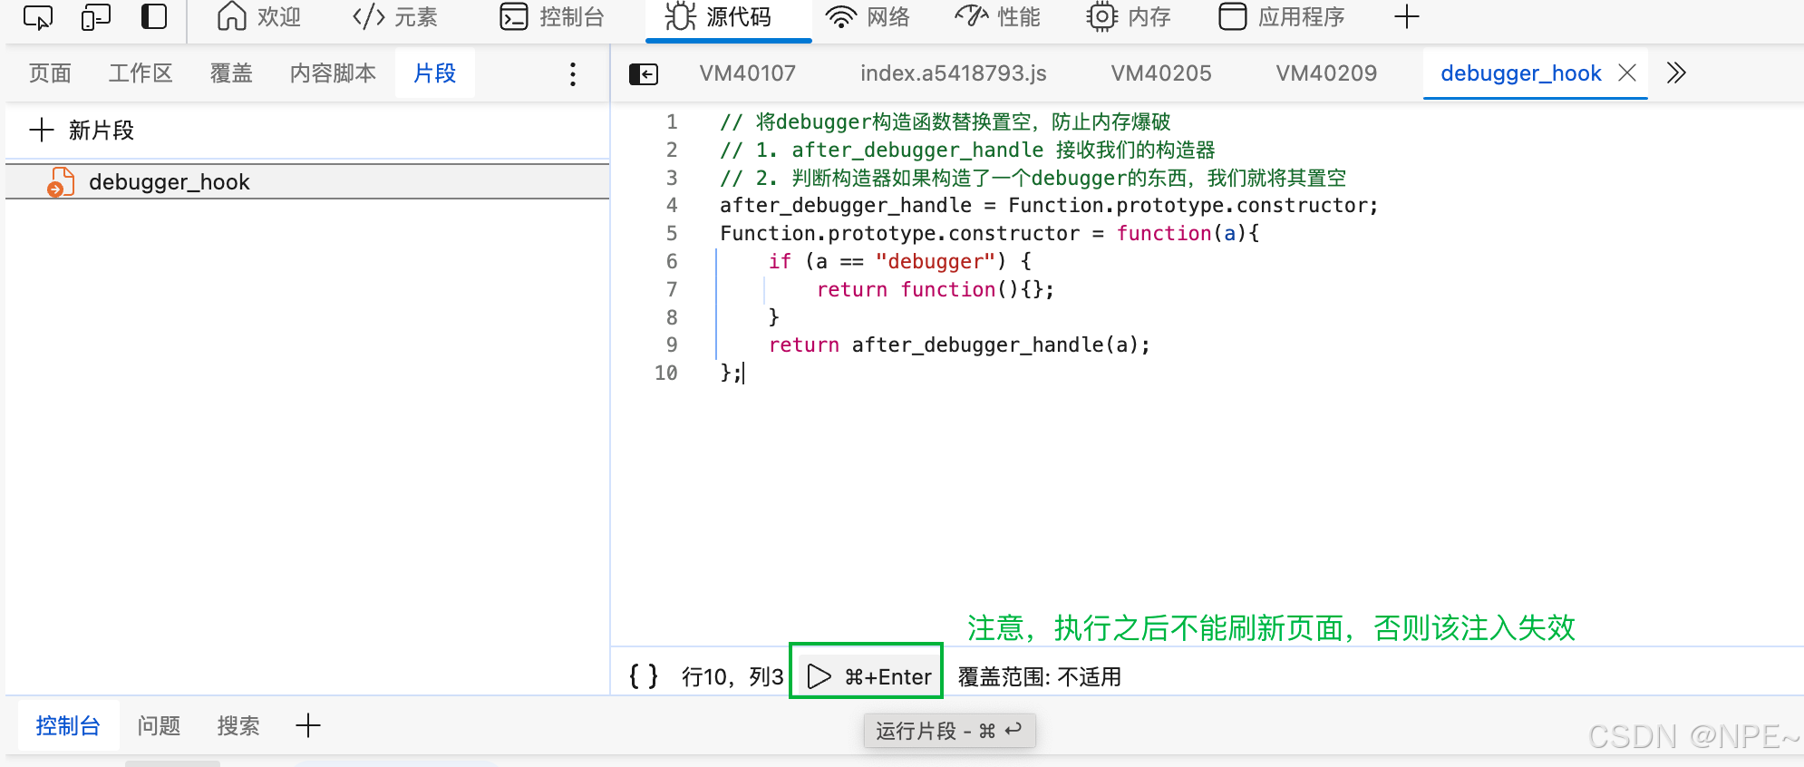Open the 欢迎 home tab
This screenshot has height=767, width=1804.
tap(259, 17)
